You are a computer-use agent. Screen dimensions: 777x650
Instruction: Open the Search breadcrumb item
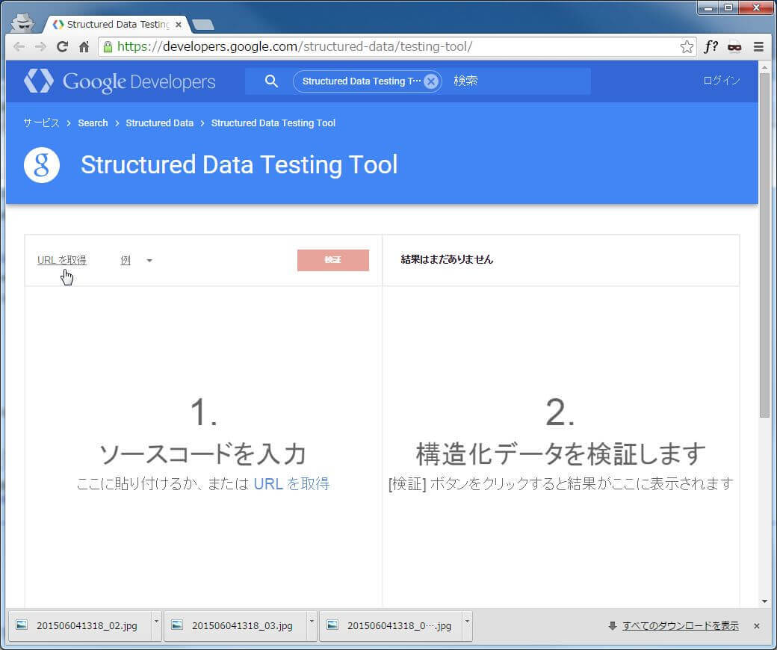93,123
